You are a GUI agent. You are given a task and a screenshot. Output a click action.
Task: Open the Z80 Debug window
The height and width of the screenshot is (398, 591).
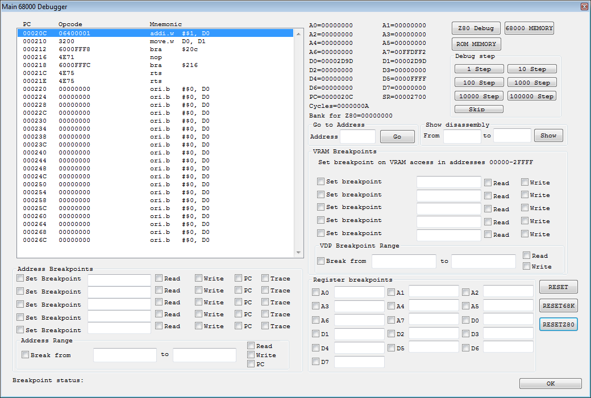point(476,28)
